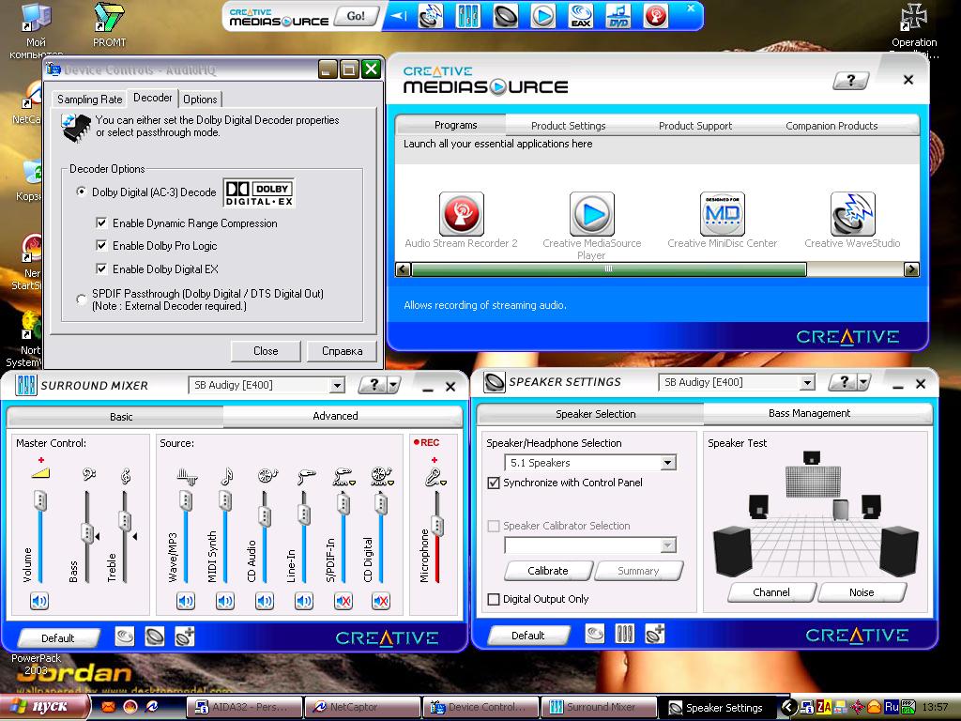Click the mixer sliders icon in launcher bar

(467, 16)
